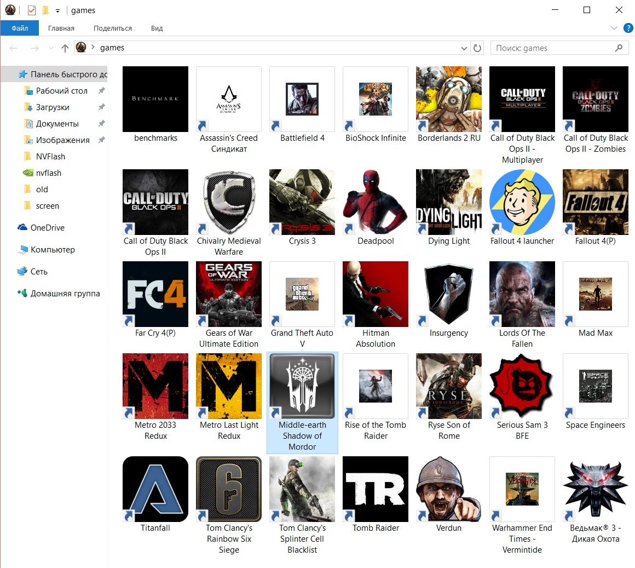Open the Поделиться ribbon tab
The width and height of the screenshot is (635, 568).
point(113,28)
